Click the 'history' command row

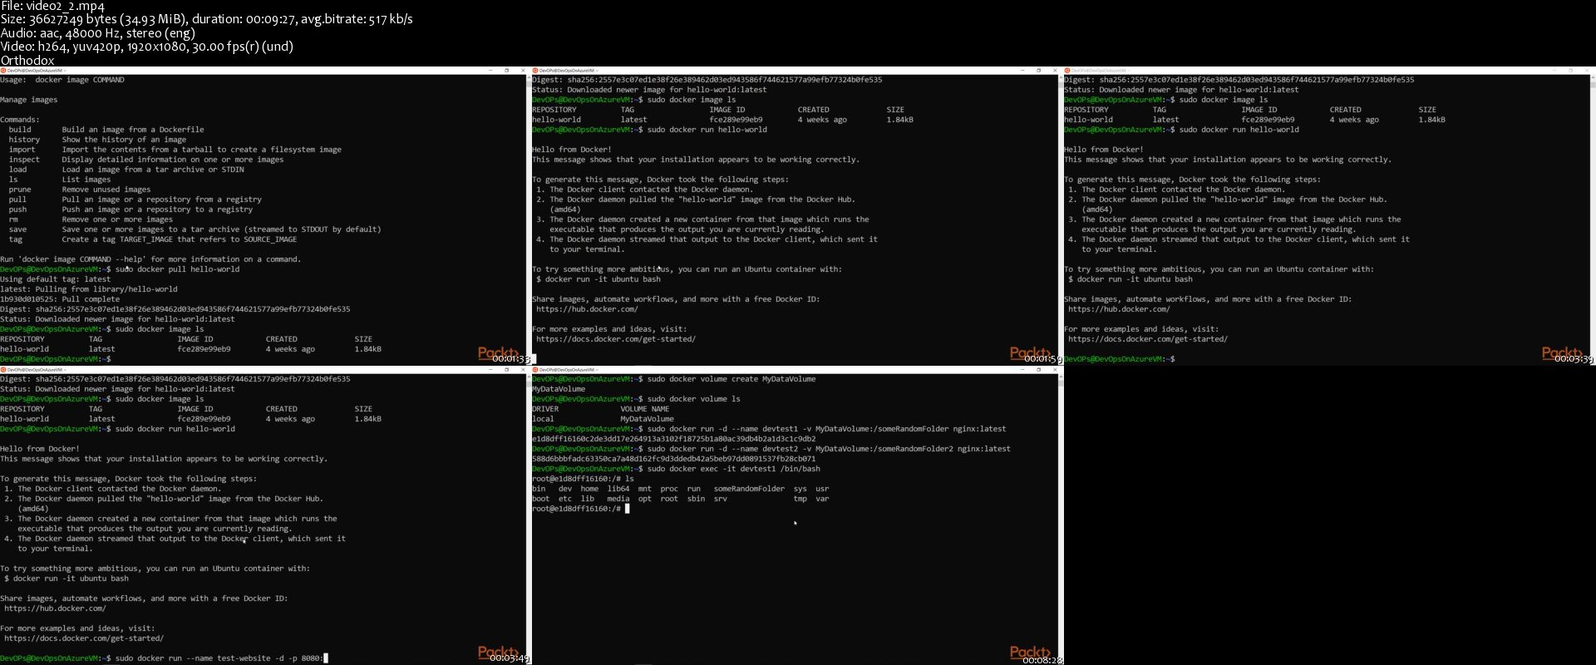(97, 140)
